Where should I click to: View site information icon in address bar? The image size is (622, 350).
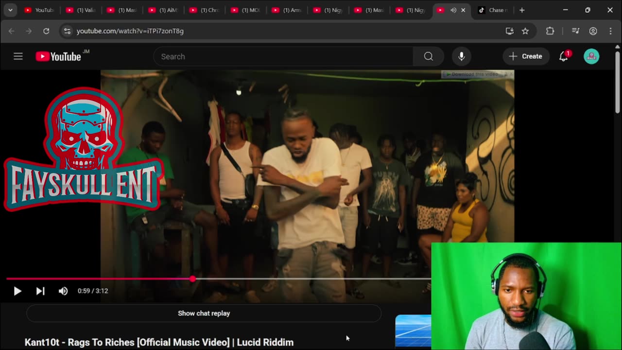(67, 31)
